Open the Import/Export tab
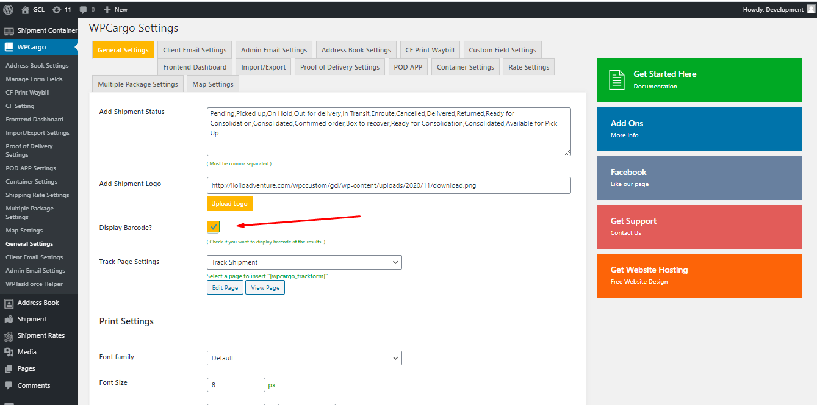 264,67
